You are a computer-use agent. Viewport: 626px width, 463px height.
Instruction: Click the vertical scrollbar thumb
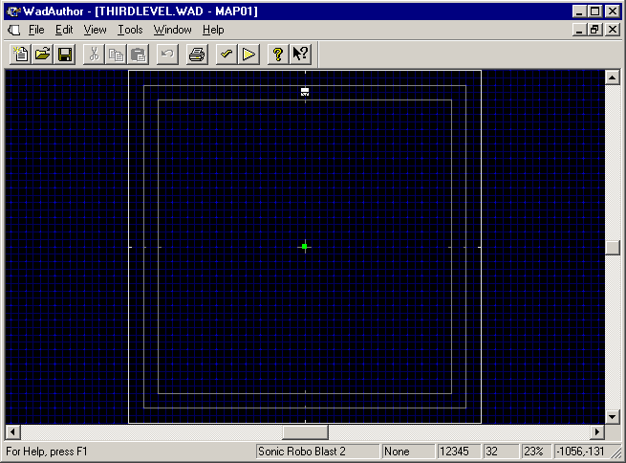coord(612,247)
